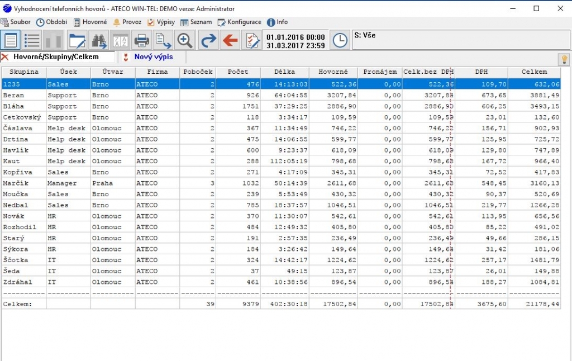Click the Praha cell
This screenshot has height=361, width=572.
(x=113, y=183)
